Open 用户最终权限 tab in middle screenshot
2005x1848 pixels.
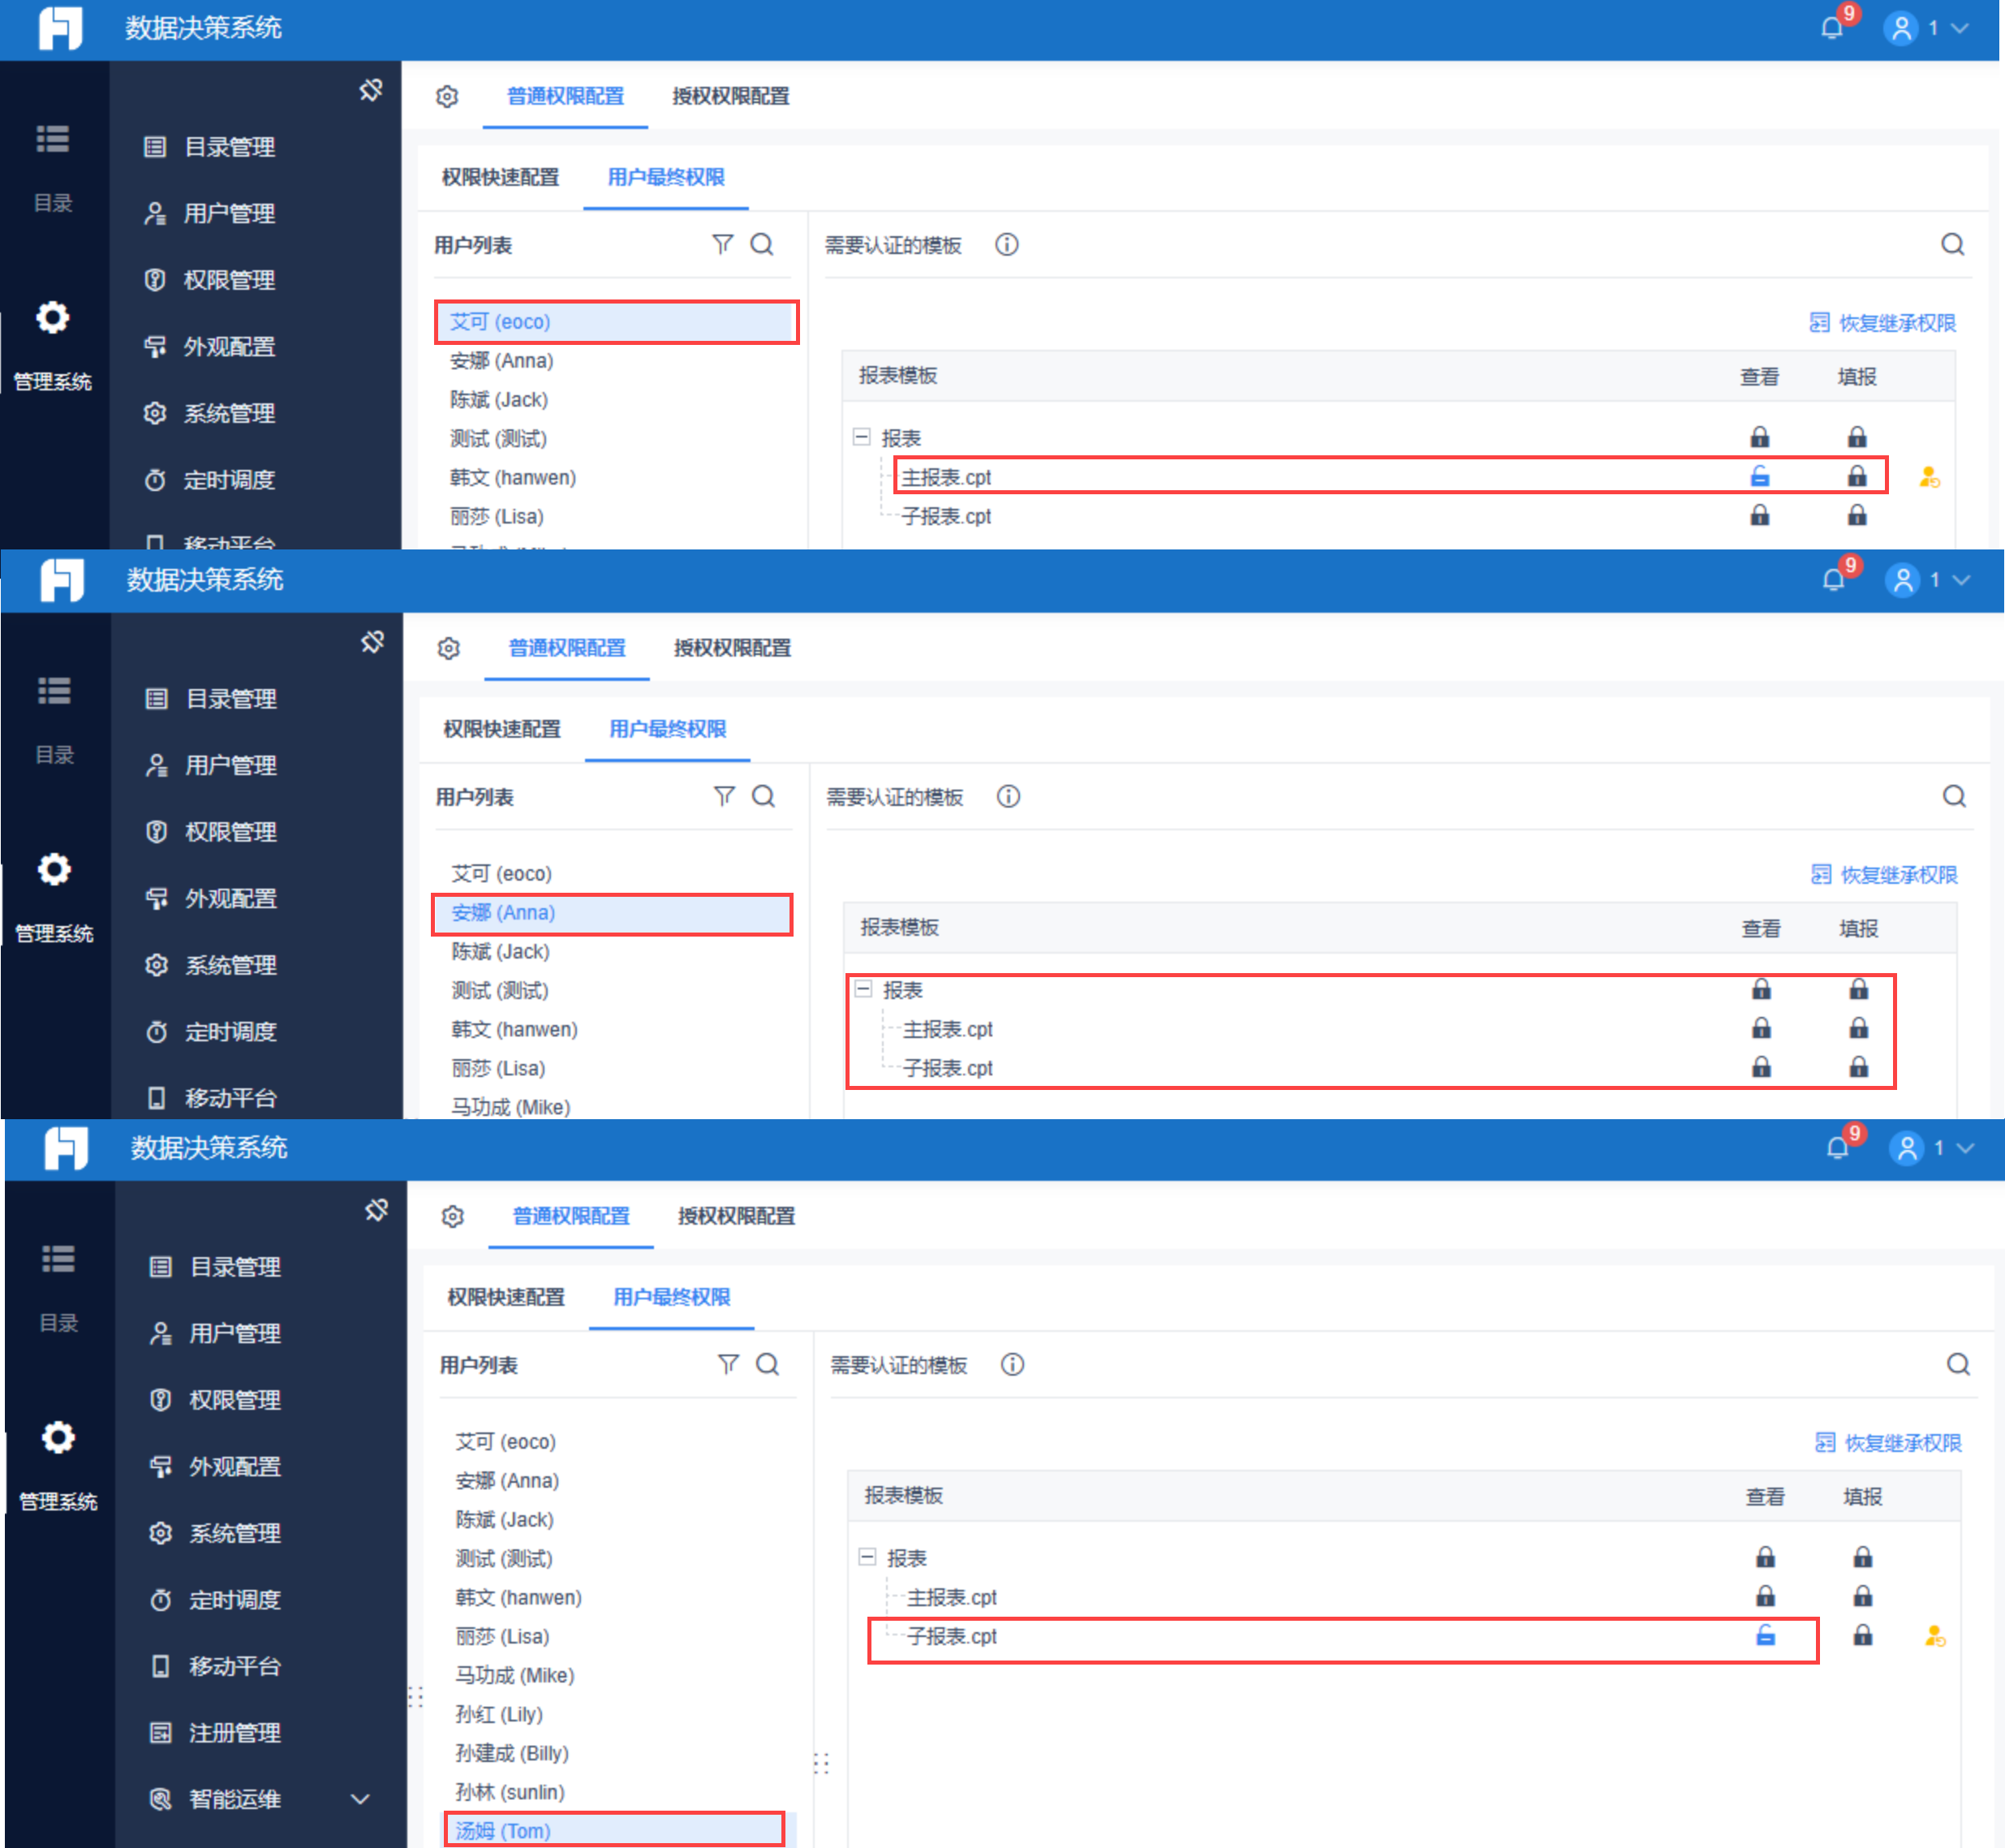click(668, 729)
